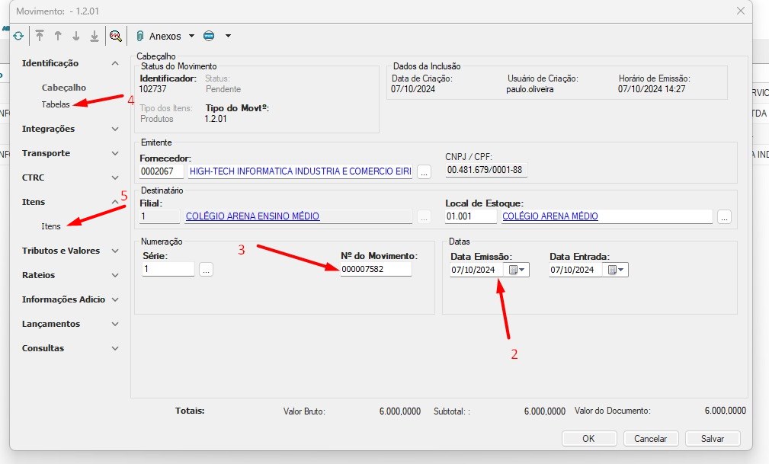Go to first record arrow icon
The image size is (769, 464).
pyautogui.click(x=40, y=36)
